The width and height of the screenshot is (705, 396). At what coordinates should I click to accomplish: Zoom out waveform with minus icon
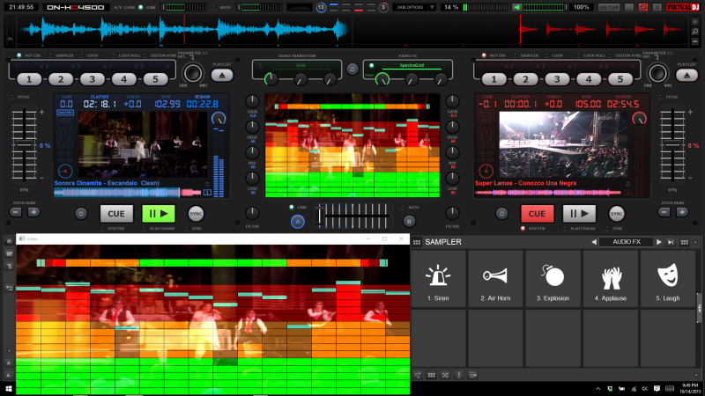point(695,41)
